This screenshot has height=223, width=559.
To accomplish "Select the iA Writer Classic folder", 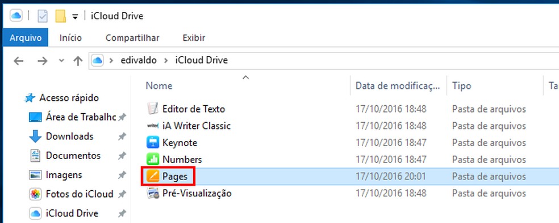I will [x=197, y=126].
